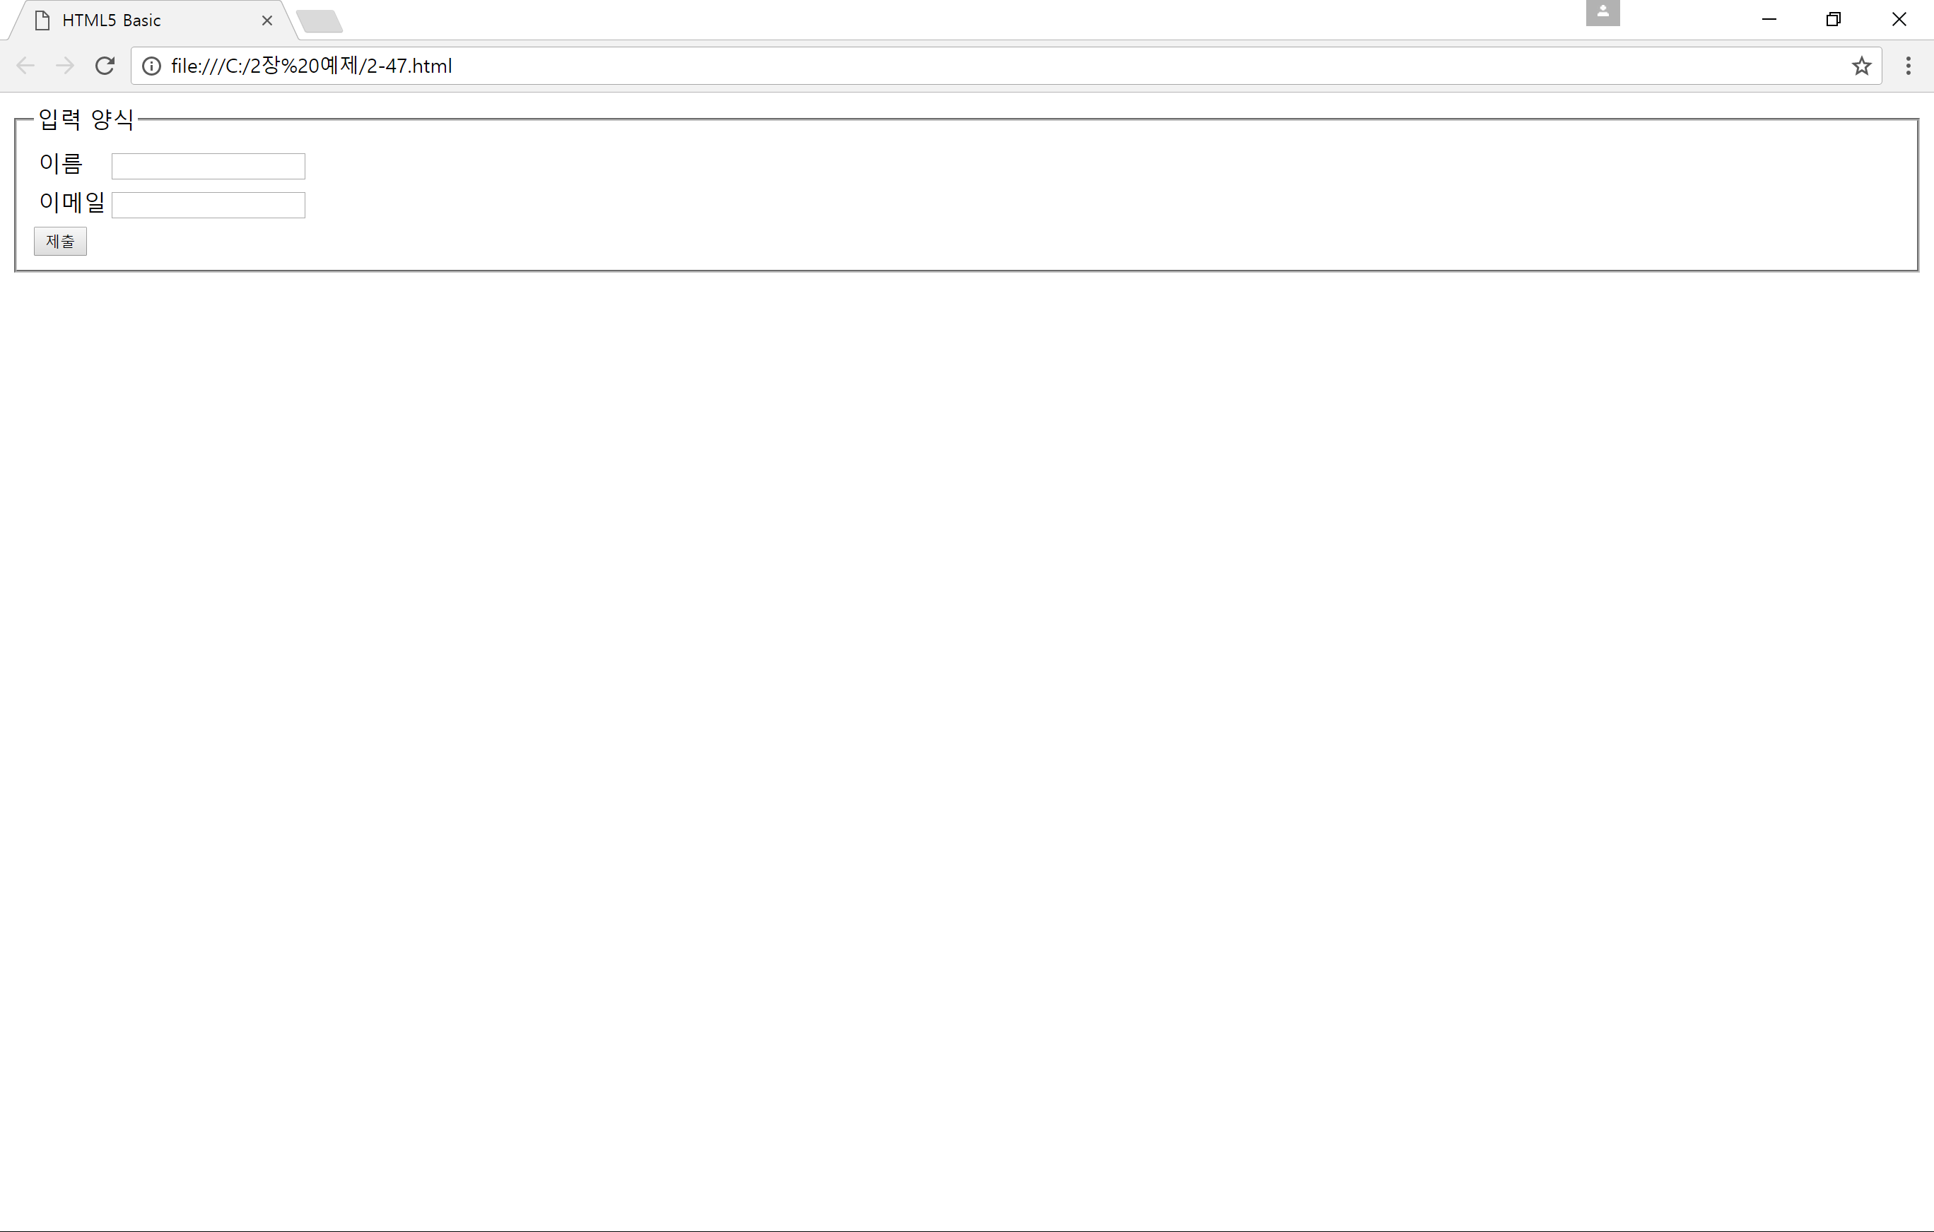Focus the 이름 text input field

coord(208,166)
